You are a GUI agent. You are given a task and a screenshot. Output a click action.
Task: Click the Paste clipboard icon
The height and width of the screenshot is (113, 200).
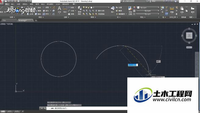(182, 9)
